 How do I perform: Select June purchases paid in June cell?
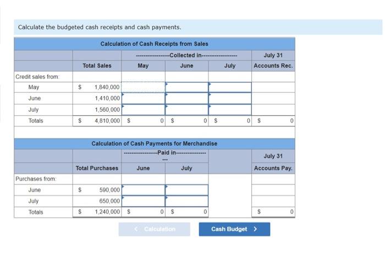click(x=144, y=190)
